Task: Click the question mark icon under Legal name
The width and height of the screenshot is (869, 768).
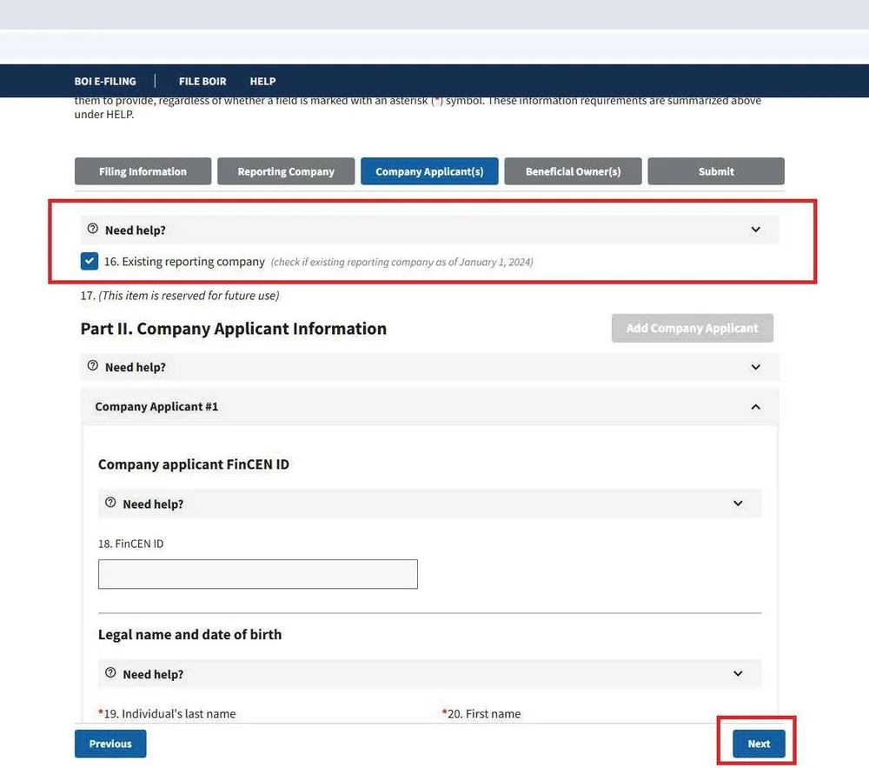Action: pos(110,673)
